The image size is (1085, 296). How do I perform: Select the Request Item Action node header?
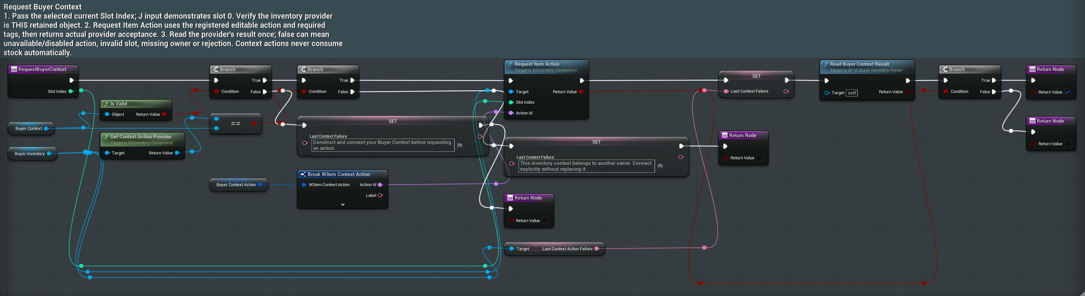coord(546,67)
